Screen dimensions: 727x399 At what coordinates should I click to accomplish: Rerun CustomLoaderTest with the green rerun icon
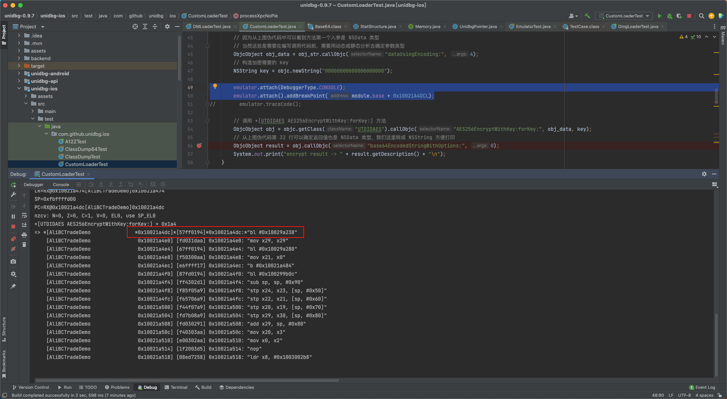click(13, 185)
